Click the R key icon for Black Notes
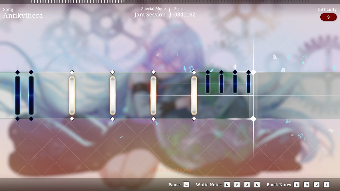The height and width of the screenshot is (191, 340). 307,185
